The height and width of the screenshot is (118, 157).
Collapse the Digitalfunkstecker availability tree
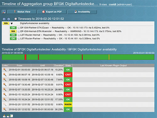pyautogui.click(x=12, y=23)
